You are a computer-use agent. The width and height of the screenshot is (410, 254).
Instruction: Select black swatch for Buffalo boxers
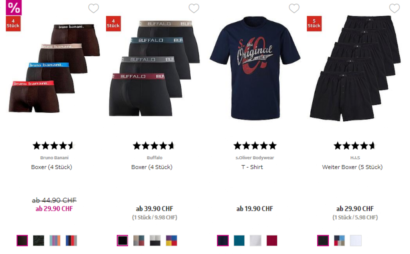click(123, 240)
